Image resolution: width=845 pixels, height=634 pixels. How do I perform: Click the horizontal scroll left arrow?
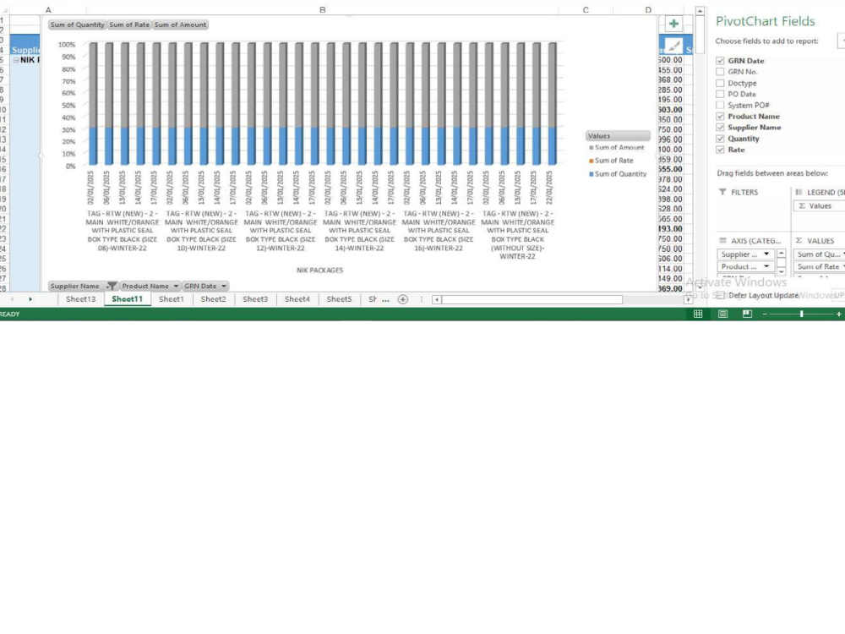(x=437, y=300)
